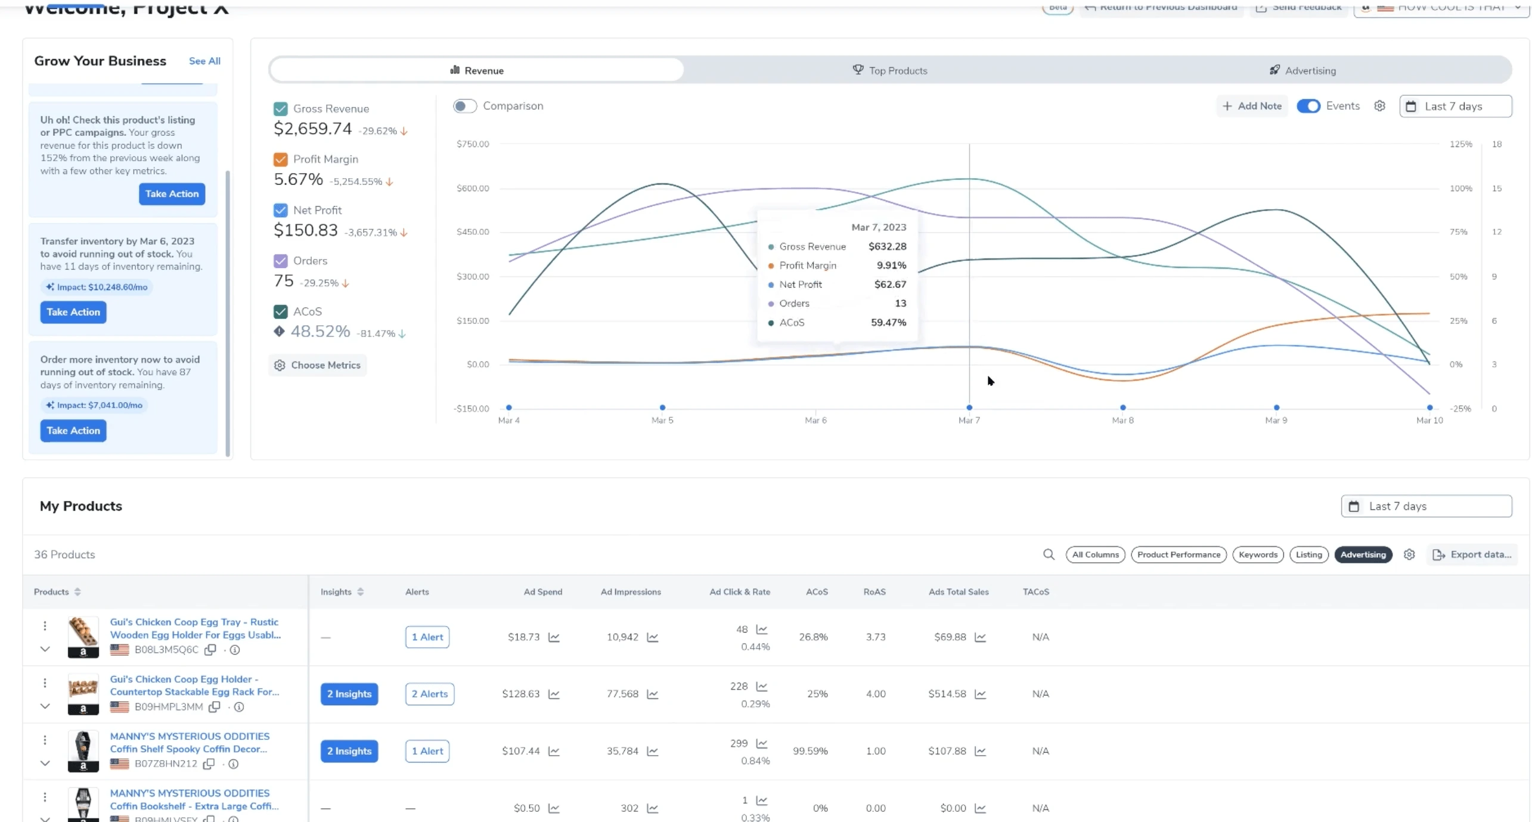Image resolution: width=1532 pixels, height=822 pixels.
Task: Open the All Columns filter dropdown
Action: (x=1094, y=554)
